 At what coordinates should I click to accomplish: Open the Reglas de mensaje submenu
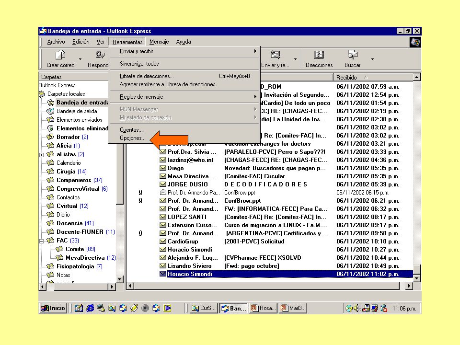pos(184,97)
